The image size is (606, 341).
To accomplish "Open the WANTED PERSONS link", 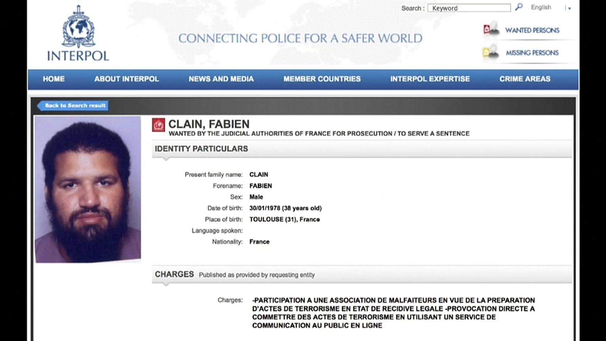I will click(x=532, y=30).
